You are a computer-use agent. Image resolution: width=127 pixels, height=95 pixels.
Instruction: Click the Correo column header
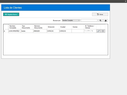pos(78,27)
